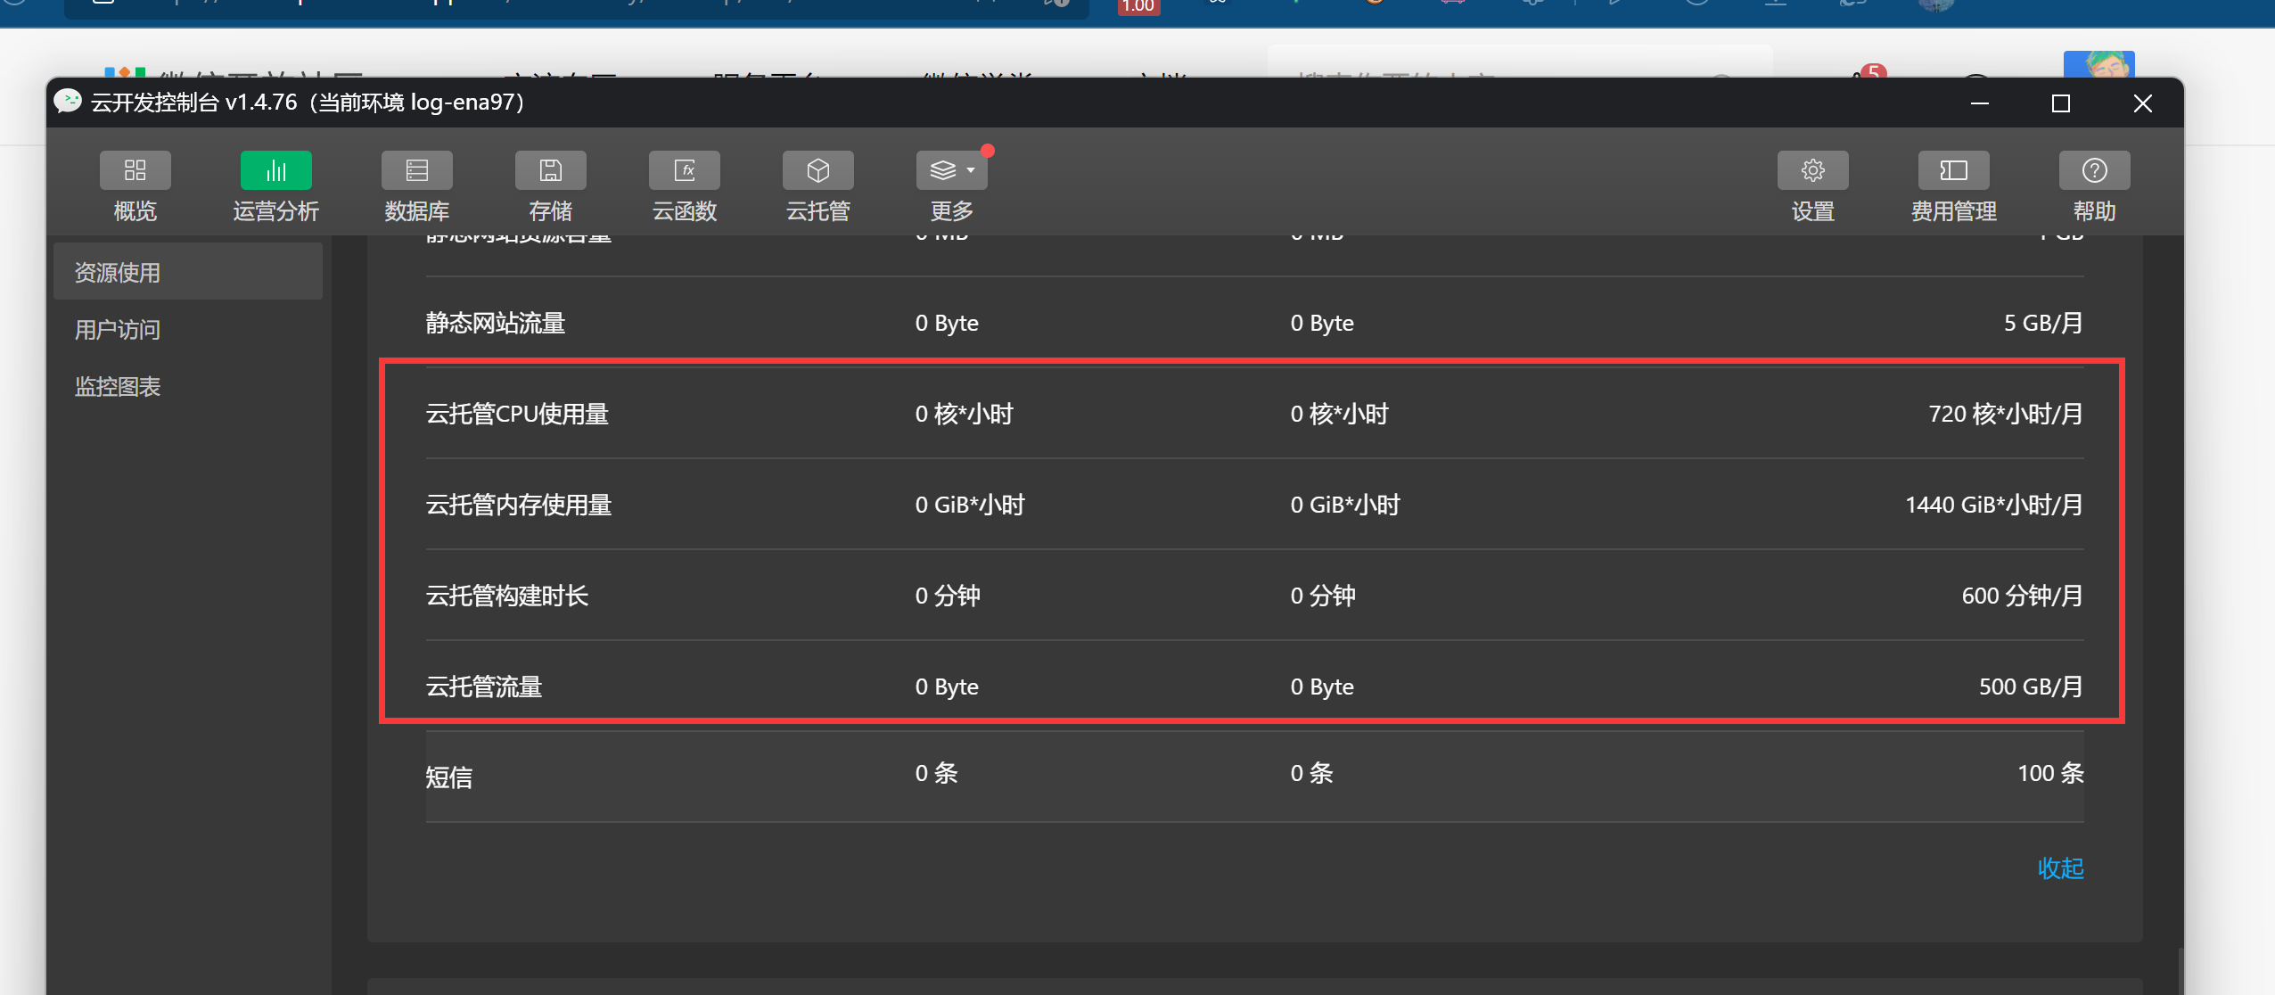The height and width of the screenshot is (995, 2275).
Task: Click the 云托管流量 row label
Action: coord(484,687)
